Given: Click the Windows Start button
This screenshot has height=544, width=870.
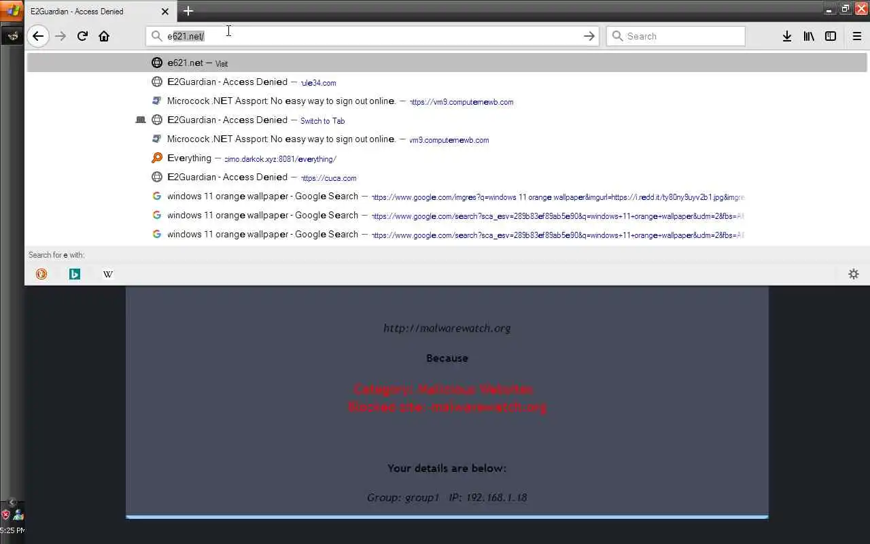Looking at the screenshot, I should [x=12, y=11].
